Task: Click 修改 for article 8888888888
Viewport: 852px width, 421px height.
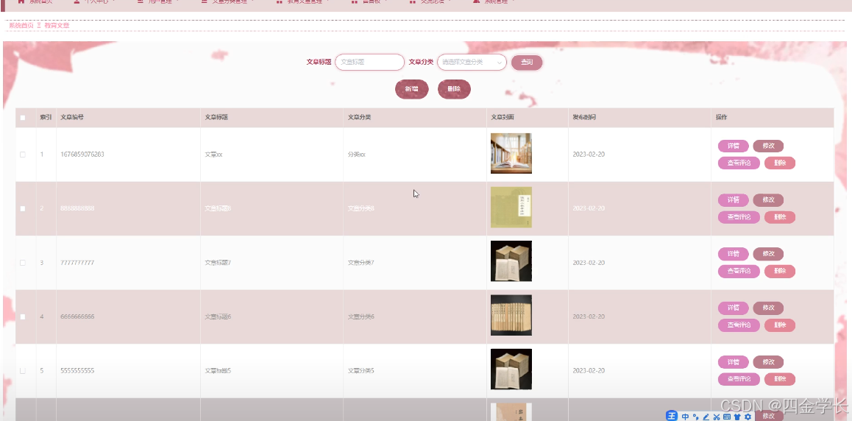Action: point(768,200)
